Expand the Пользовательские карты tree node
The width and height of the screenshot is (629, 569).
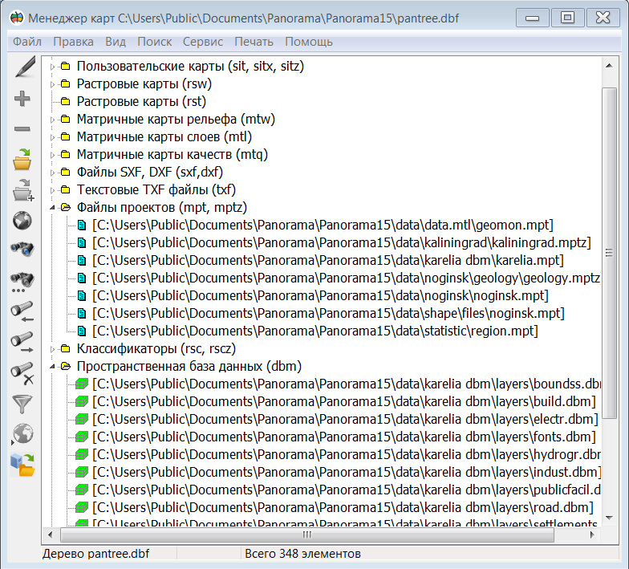(52, 66)
